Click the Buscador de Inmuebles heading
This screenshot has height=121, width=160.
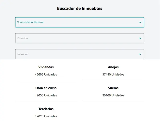[x=80, y=8]
